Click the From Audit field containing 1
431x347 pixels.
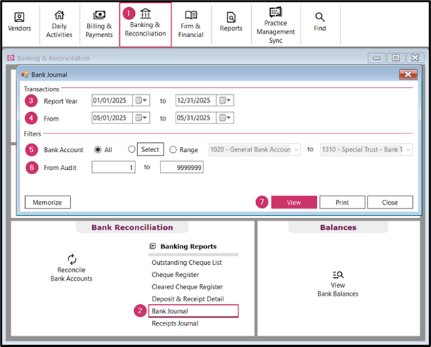point(113,167)
